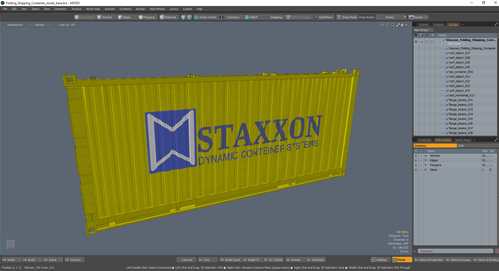
Task: Open the Layouts dropdown
Action: pos(187,260)
